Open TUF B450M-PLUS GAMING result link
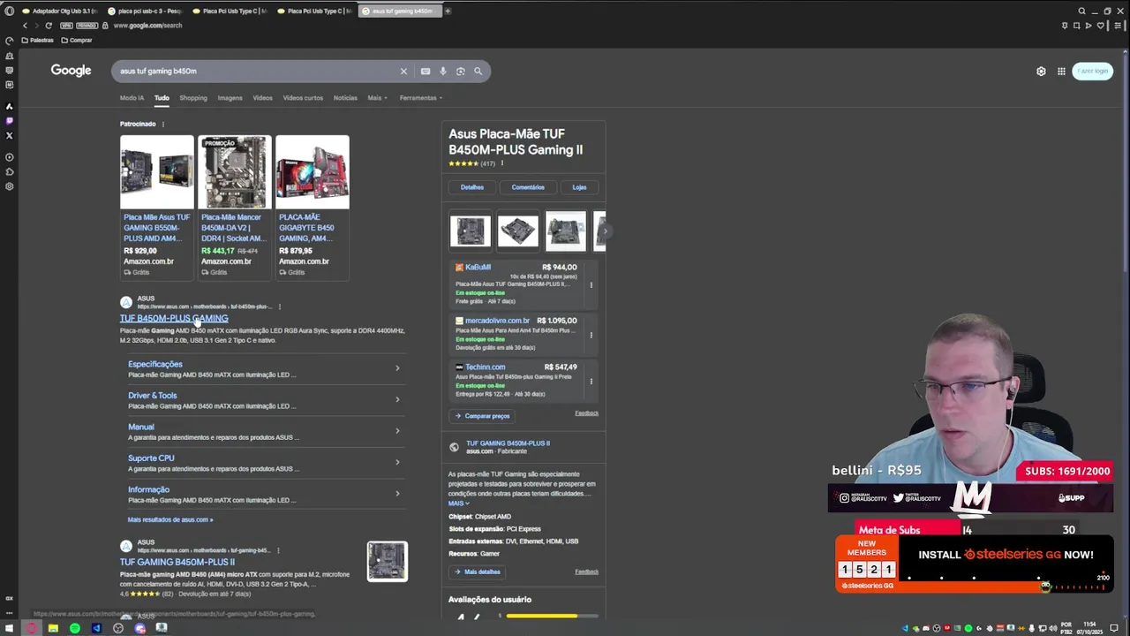This screenshot has width=1130, height=636. (174, 318)
